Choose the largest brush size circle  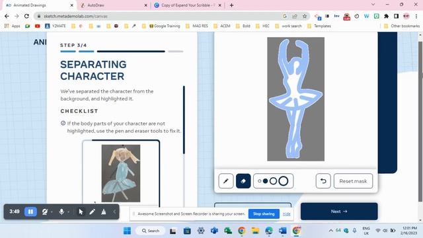284,181
